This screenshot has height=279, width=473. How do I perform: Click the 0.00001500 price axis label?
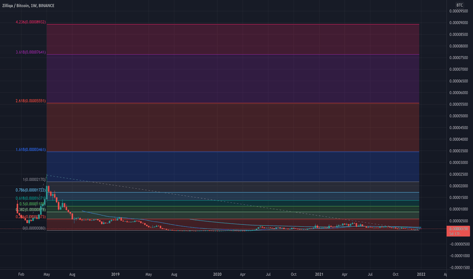(459, 197)
